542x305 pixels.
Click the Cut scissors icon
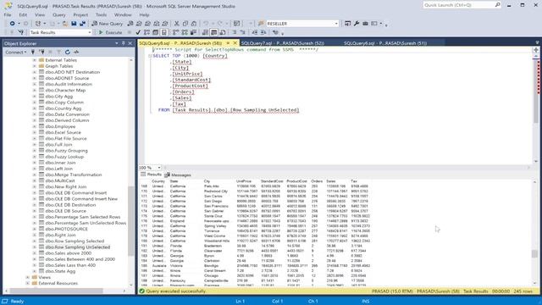pos(176,24)
